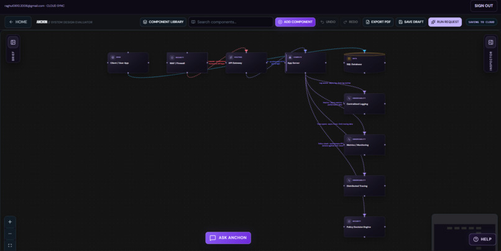The height and width of the screenshot is (251, 501).
Task: Select the Metrics / Monitoring label
Action: coord(357,145)
